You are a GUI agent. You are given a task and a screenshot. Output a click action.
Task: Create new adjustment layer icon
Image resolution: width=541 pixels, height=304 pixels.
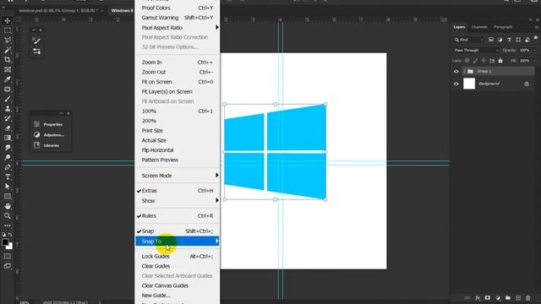coord(498,298)
